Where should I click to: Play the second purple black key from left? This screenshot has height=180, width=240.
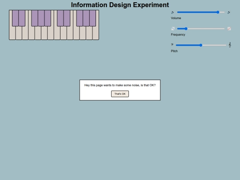coord(22,18)
